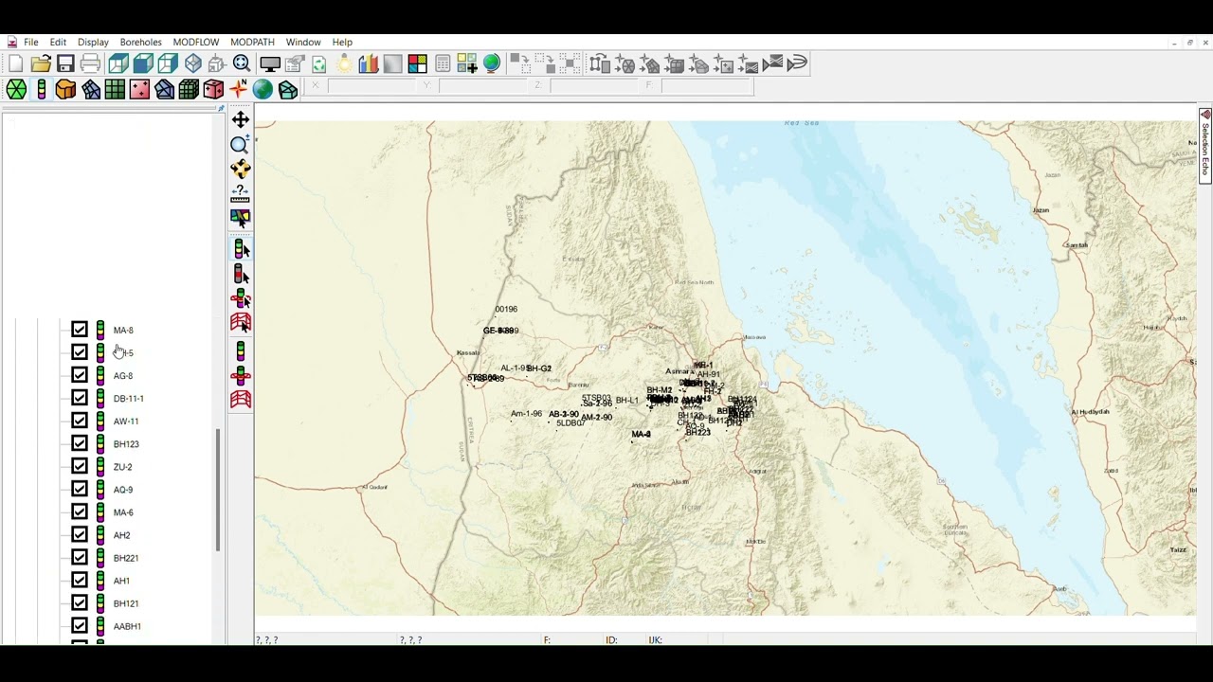Click borehole label 00196 on the map
This screenshot has height=682, width=1213.
pos(506,309)
